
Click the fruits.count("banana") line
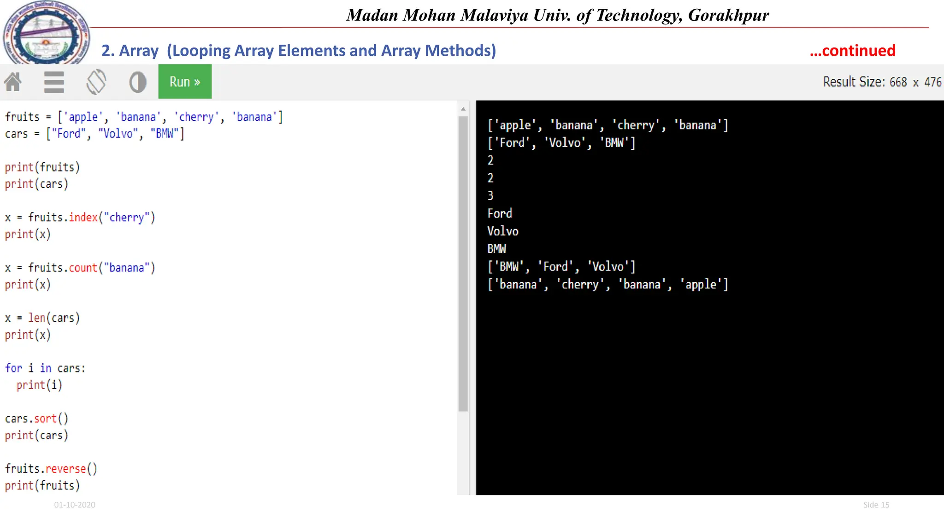[x=80, y=268]
